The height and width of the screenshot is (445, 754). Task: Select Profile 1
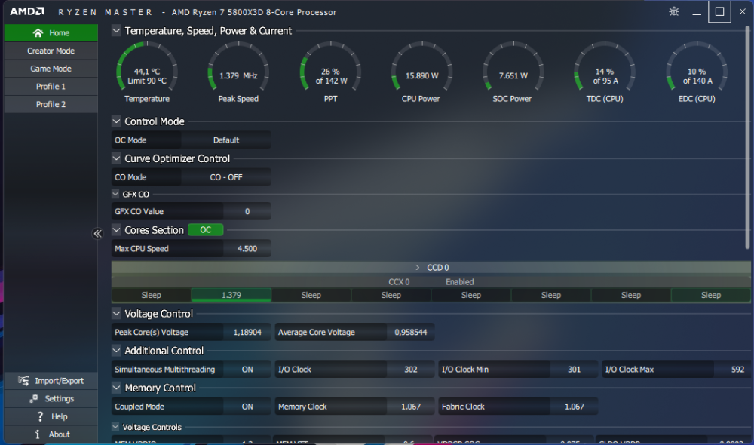tap(51, 86)
